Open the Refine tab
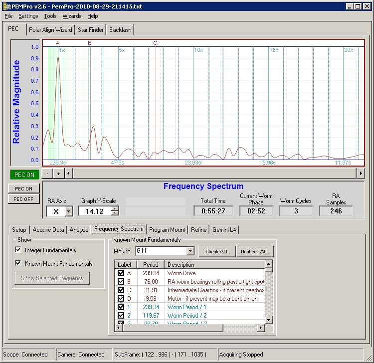 click(198, 230)
